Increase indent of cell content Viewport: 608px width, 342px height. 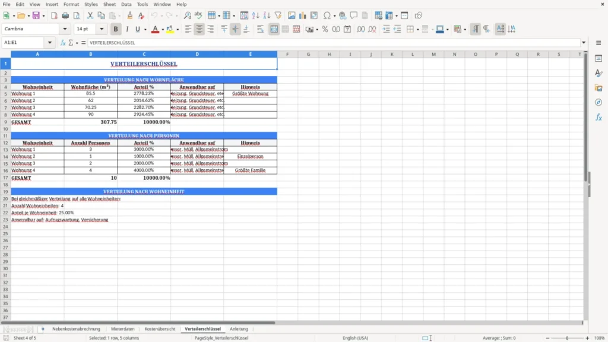pos(386,29)
